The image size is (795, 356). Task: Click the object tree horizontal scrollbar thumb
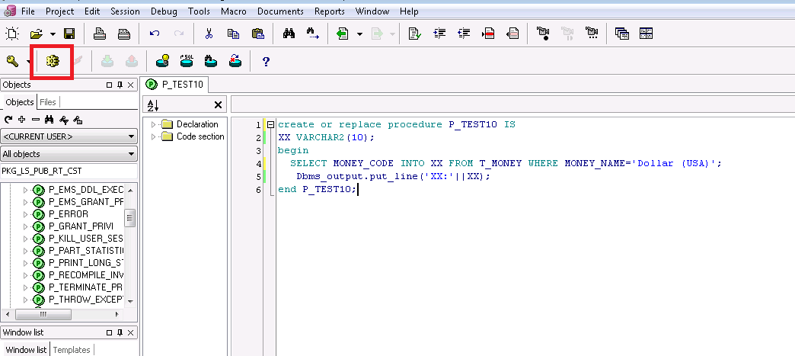click(43, 315)
